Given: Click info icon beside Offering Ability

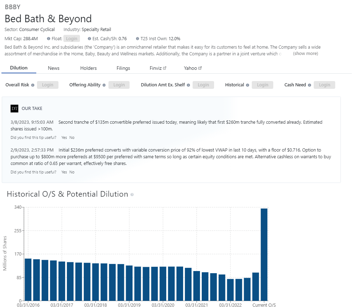Looking at the screenshot, I should [104, 85].
